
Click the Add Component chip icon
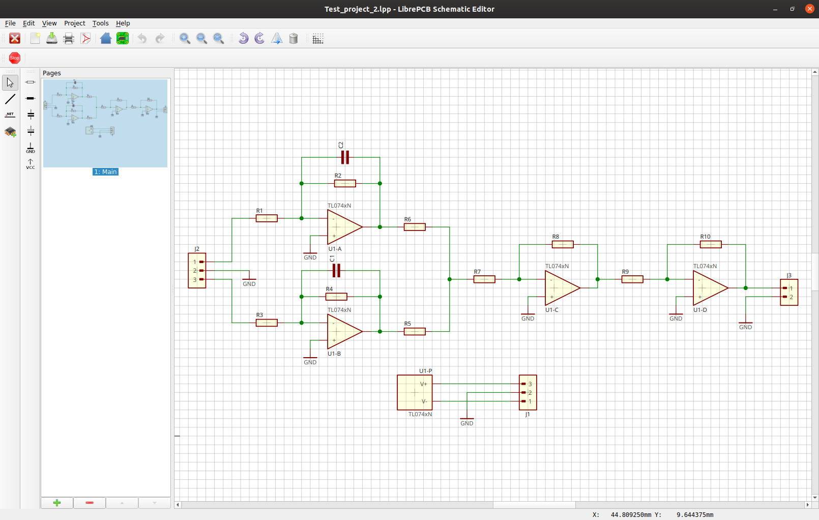[10, 132]
